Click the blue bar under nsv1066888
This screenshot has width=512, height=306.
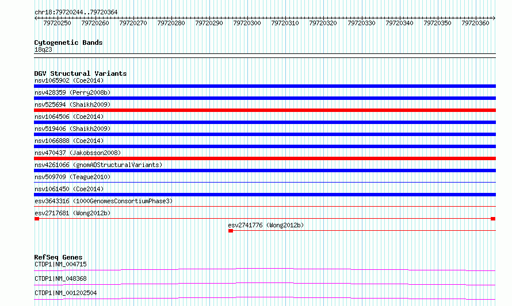point(265,146)
